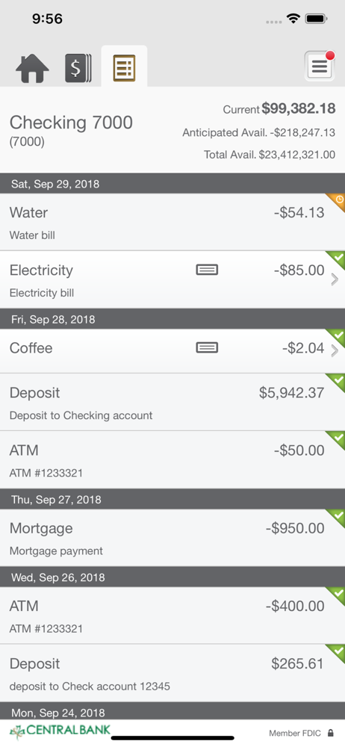345x747 pixels.
Task: Open the accounts dollar-sign icon
Action: click(78, 68)
